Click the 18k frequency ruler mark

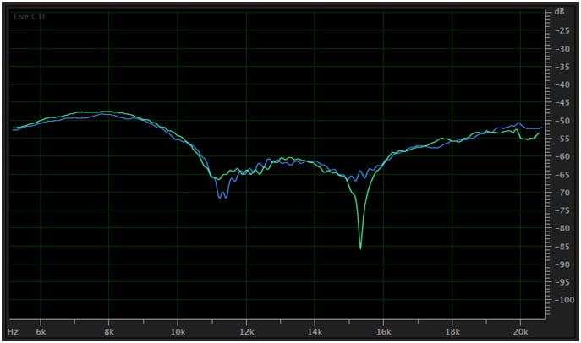[452, 332]
